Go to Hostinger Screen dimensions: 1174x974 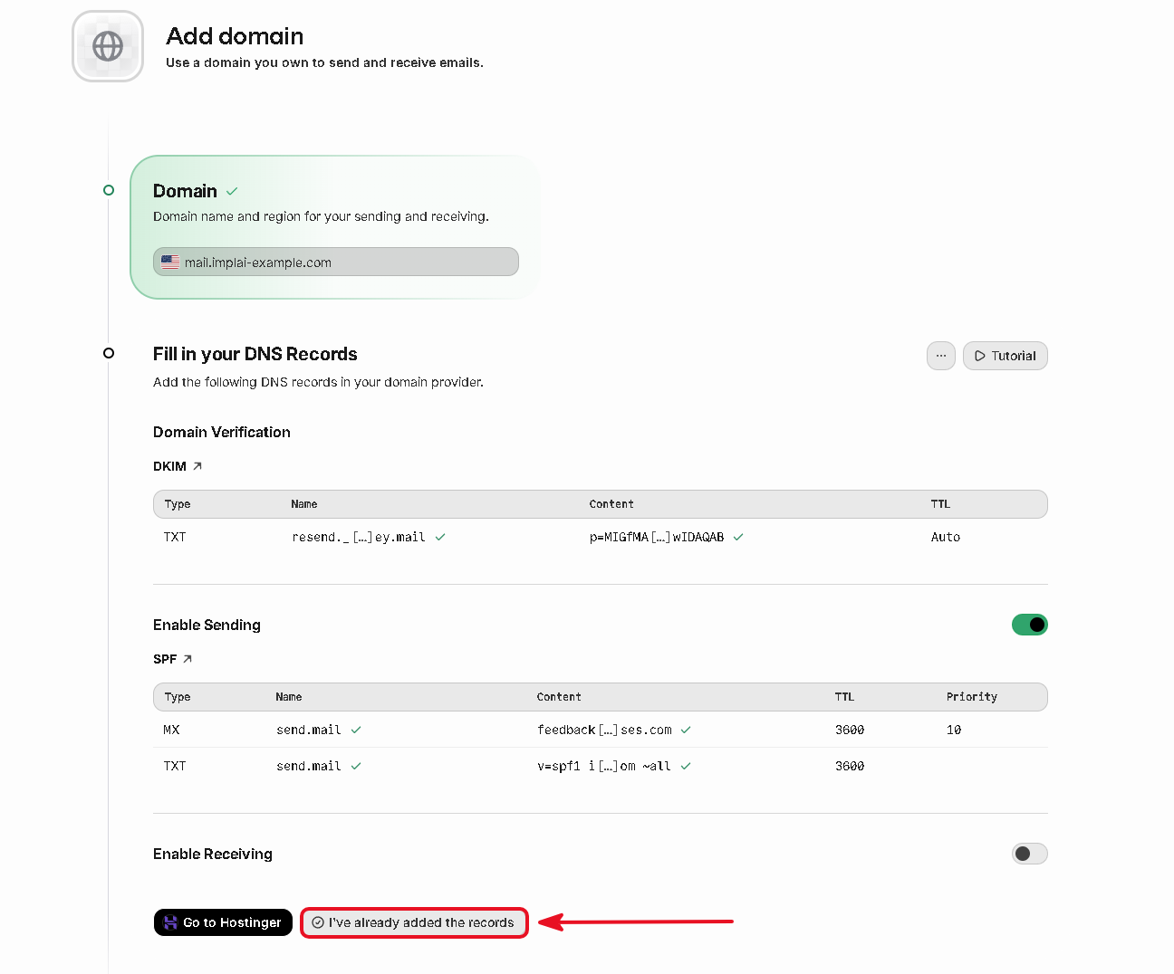pyautogui.click(x=223, y=922)
